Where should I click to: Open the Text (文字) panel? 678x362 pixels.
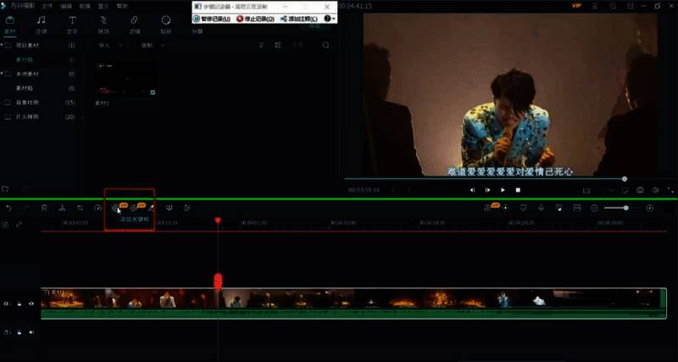[72, 23]
